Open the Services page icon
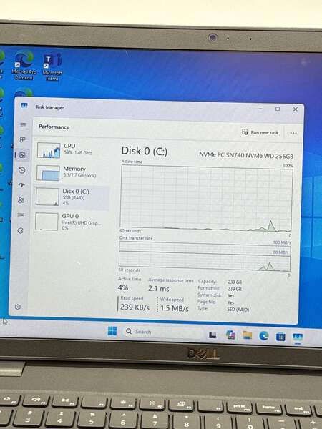 click(x=21, y=231)
